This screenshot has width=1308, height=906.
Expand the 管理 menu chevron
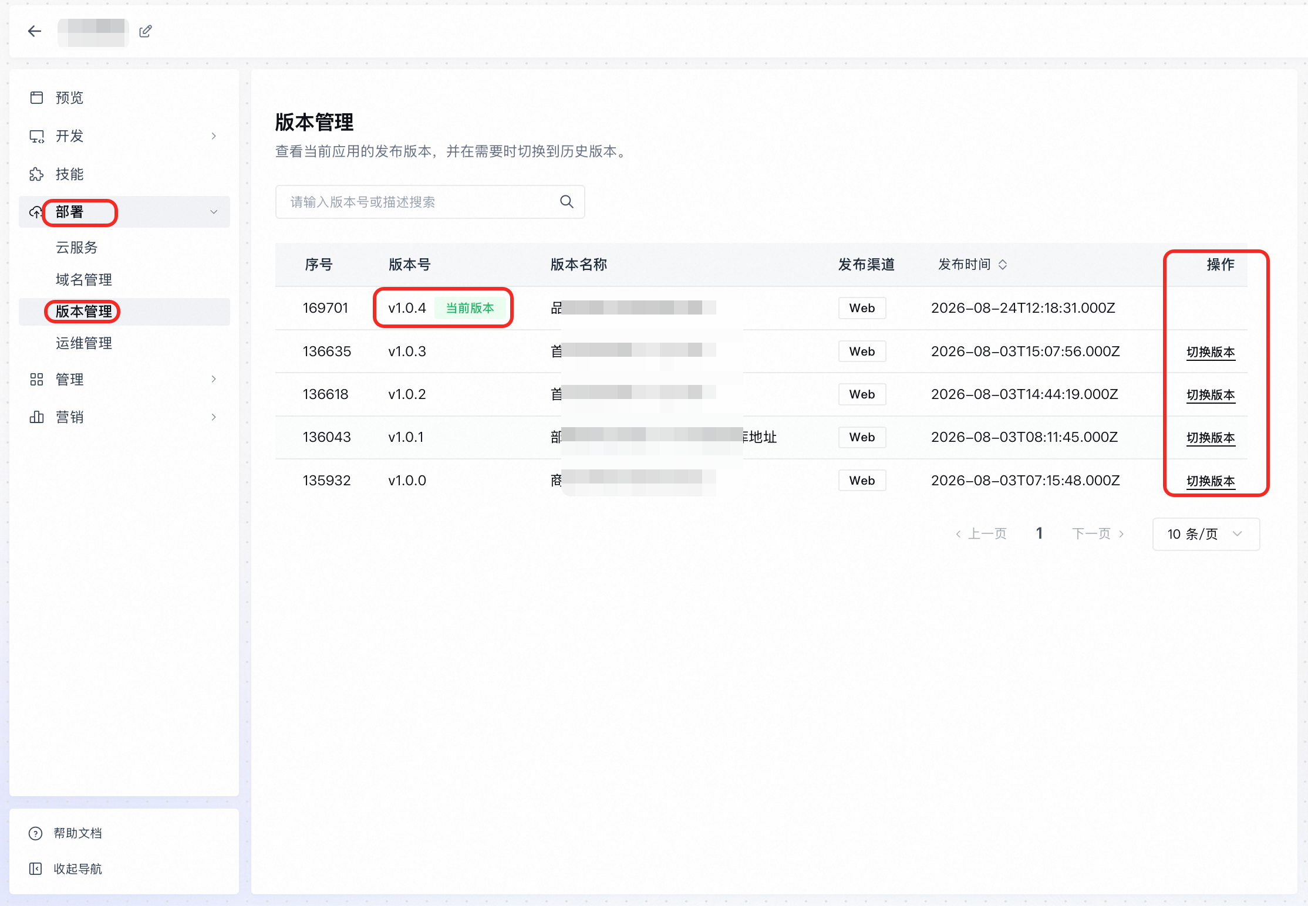click(214, 379)
